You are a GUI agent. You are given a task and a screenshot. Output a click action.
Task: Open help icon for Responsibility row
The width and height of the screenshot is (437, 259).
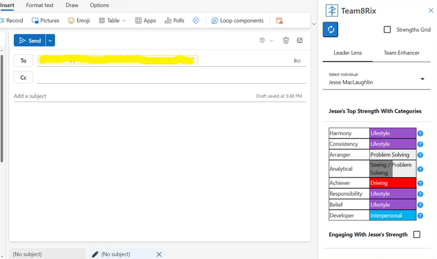click(x=420, y=194)
